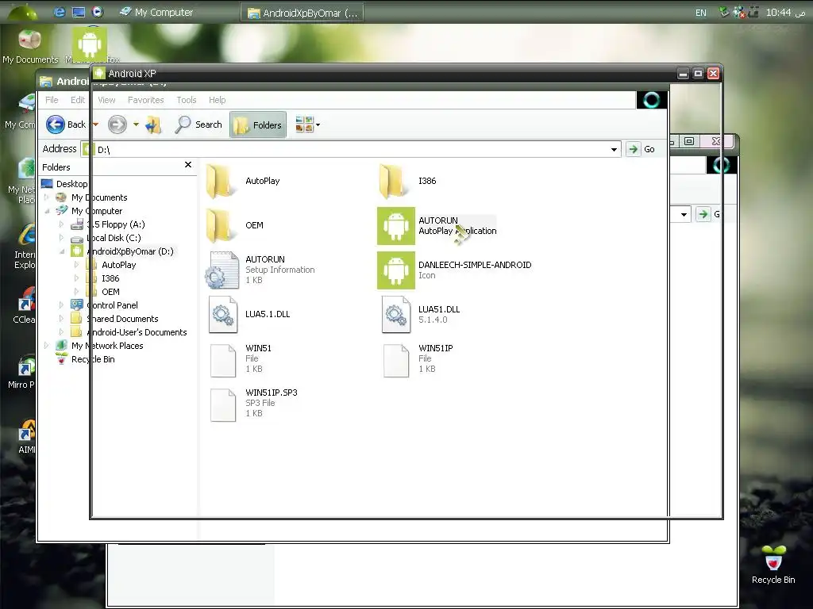Select Control Panel in the tree

click(x=111, y=305)
